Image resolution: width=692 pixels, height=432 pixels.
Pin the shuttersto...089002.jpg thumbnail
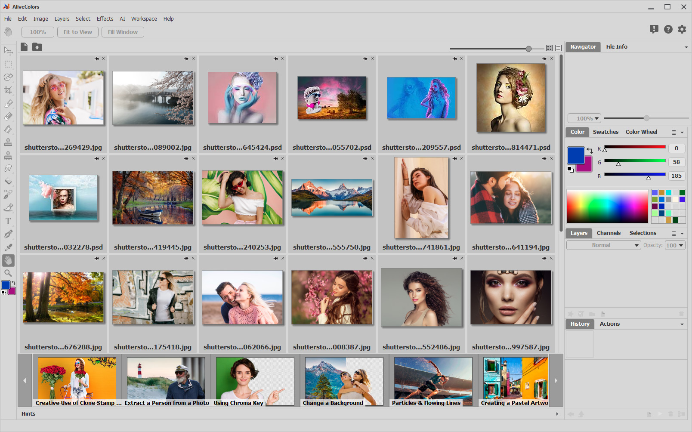(186, 59)
